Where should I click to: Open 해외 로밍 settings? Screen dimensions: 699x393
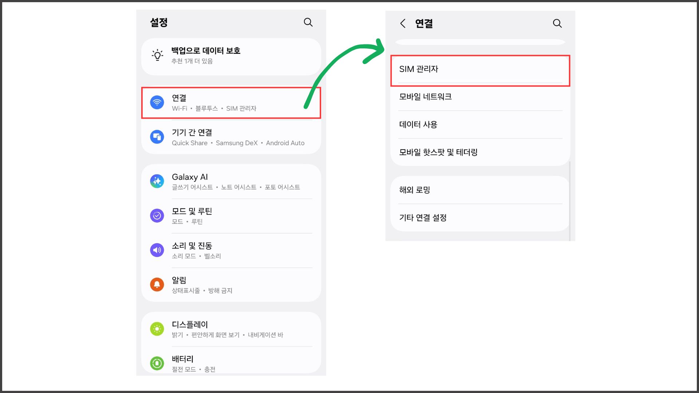point(480,190)
